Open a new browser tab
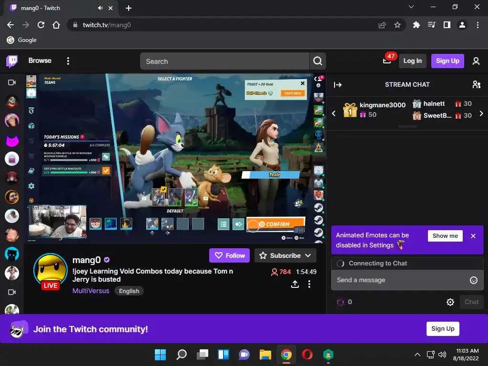The width and height of the screenshot is (488, 366). pyautogui.click(x=129, y=8)
